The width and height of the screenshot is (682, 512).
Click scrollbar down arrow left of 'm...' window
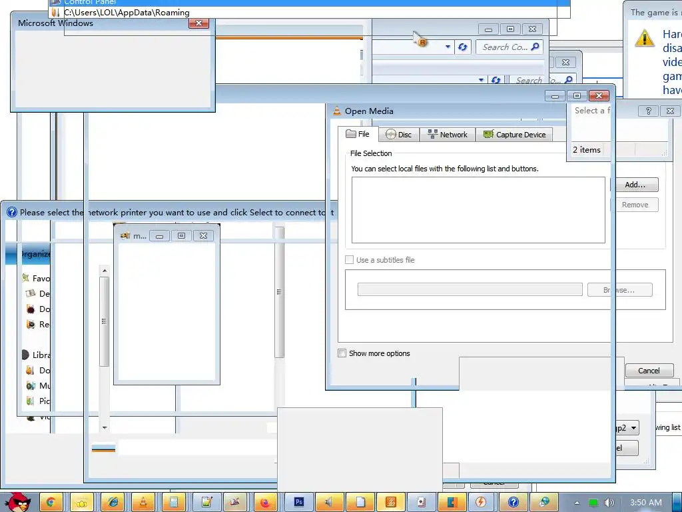[x=105, y=427]
